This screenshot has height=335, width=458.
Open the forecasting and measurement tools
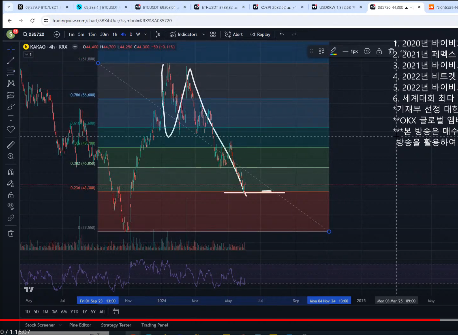pos(11,95)
